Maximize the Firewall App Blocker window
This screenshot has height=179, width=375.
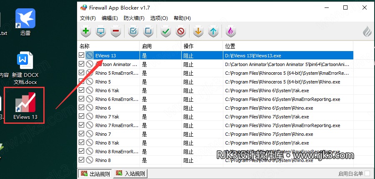pyautogui.click(x=345, y=7)
